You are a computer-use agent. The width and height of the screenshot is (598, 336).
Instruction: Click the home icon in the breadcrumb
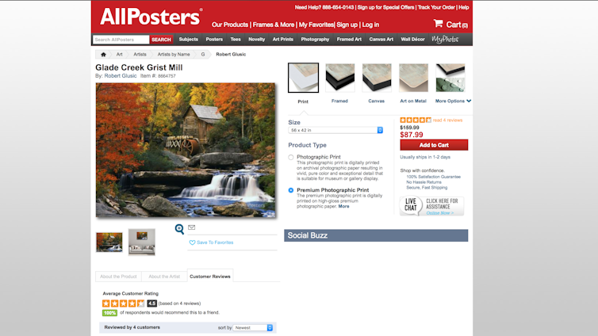coord(103,55)
